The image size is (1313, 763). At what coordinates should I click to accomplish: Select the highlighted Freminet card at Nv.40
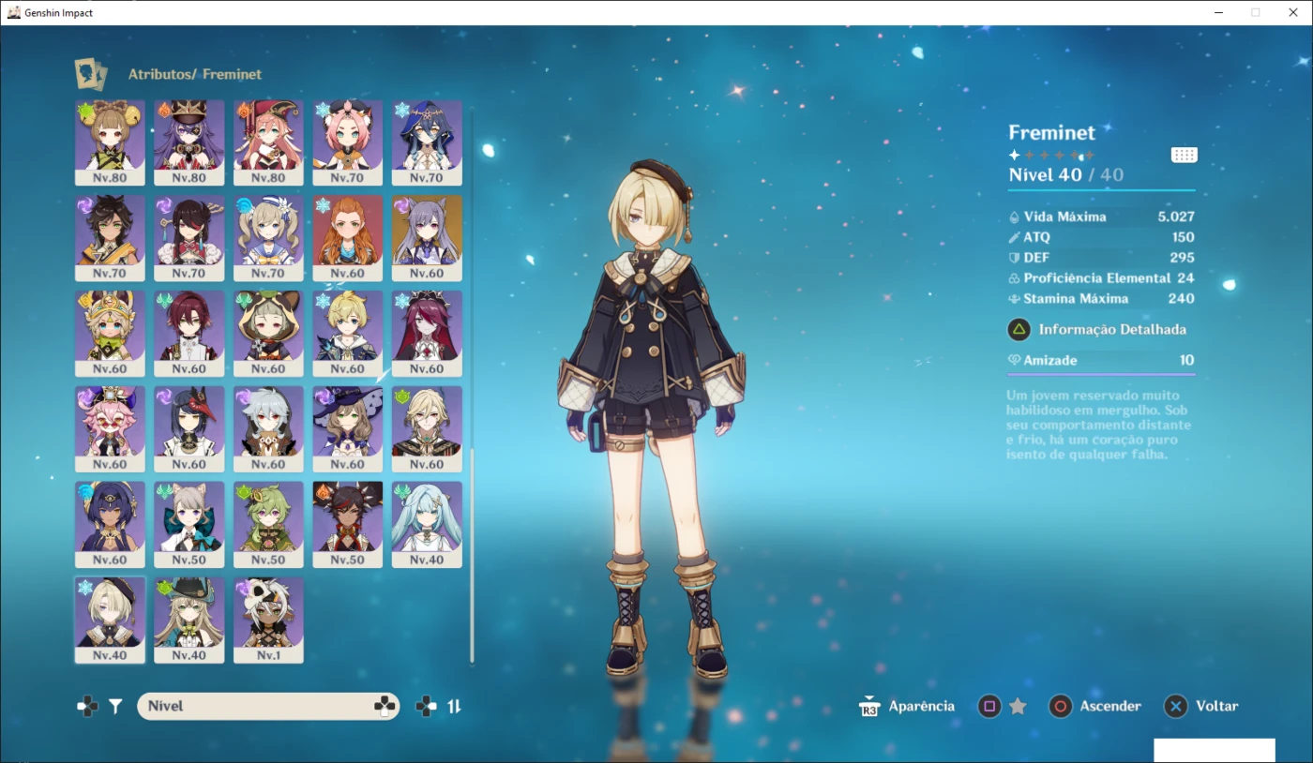tap(110, 621)
